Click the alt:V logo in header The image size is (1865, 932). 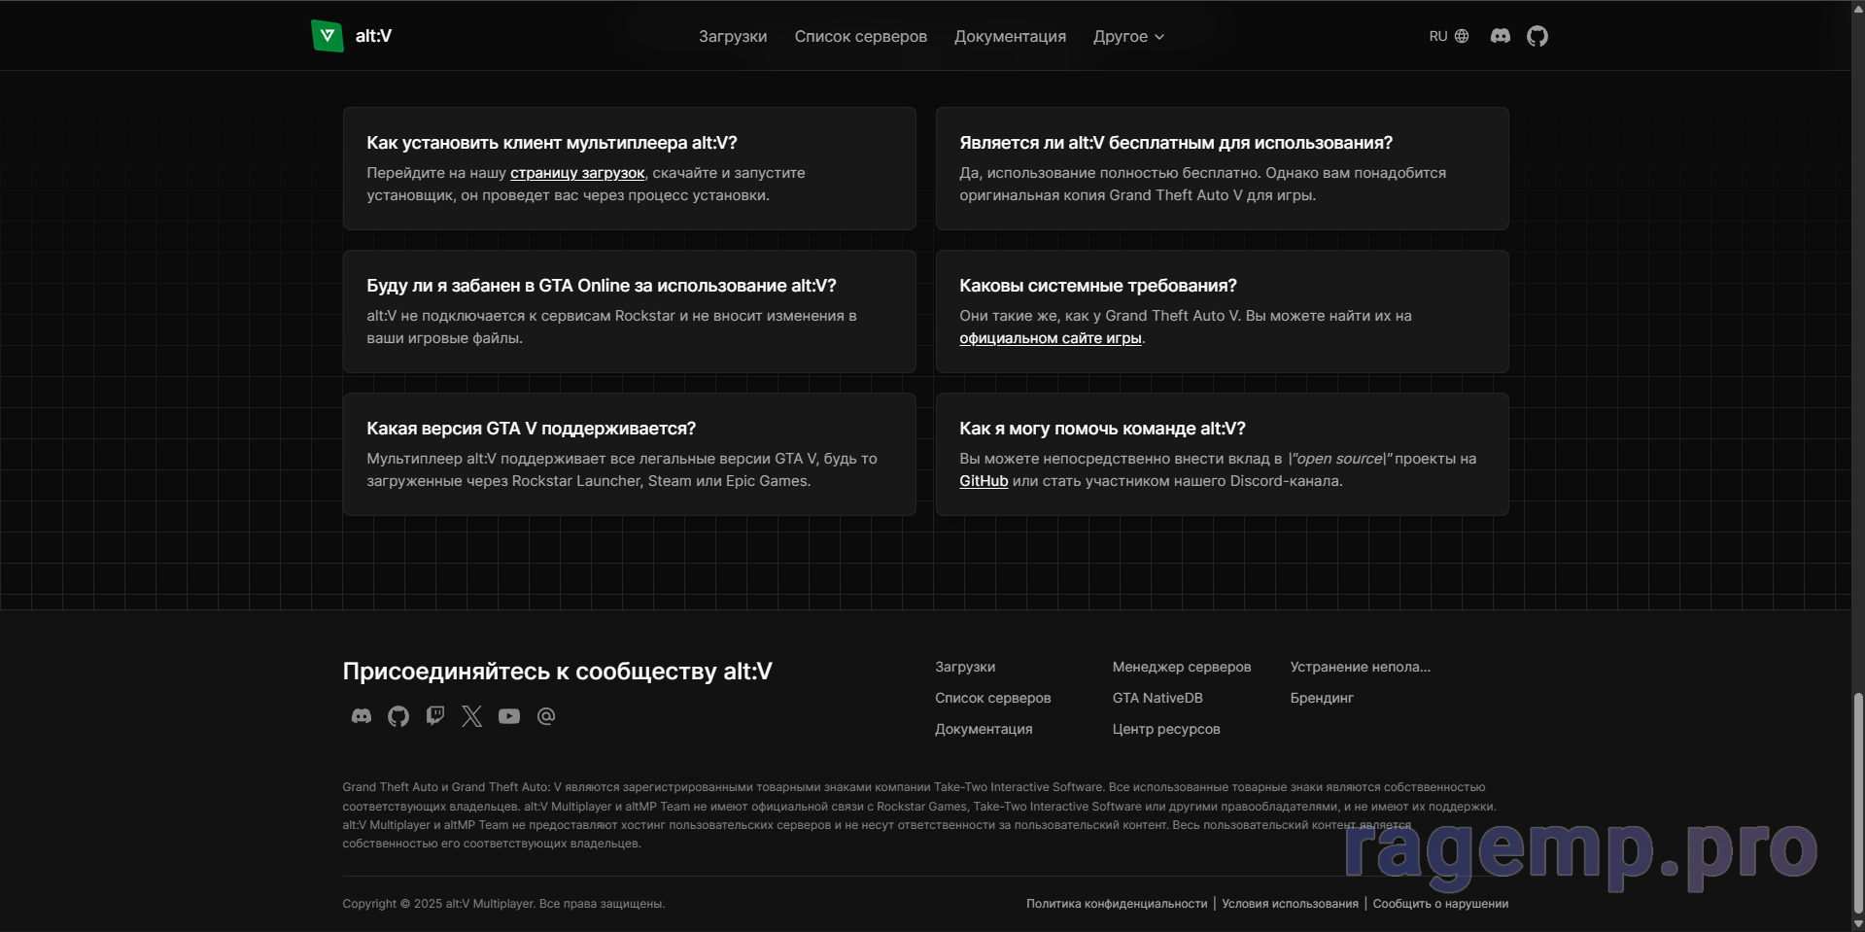(x=351, y=36)
